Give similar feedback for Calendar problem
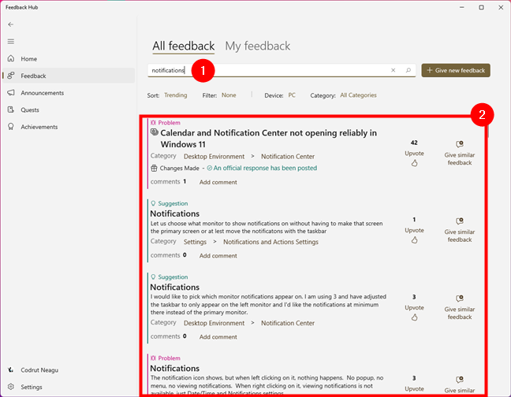 point(460,154)
